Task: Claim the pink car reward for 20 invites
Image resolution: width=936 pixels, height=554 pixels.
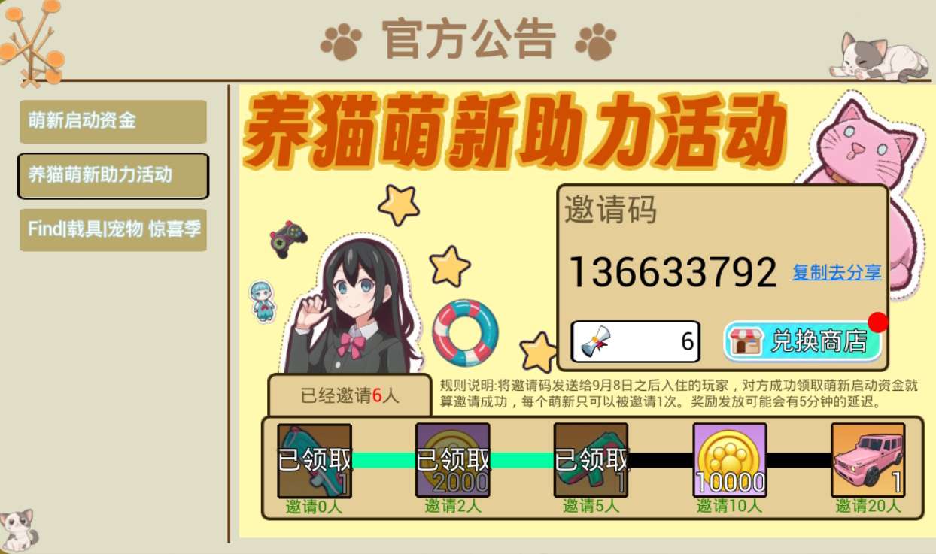Action: [x=868, y=460]
